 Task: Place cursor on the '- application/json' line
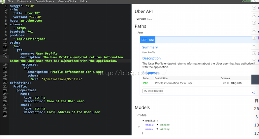(x=29, y=39)
